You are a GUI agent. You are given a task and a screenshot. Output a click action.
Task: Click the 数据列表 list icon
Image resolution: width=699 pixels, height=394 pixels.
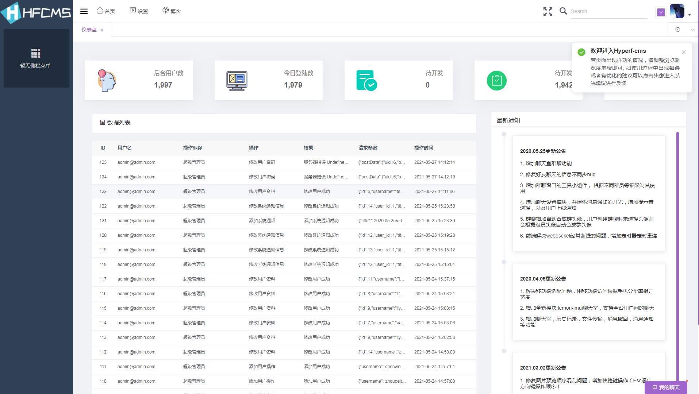103,122
